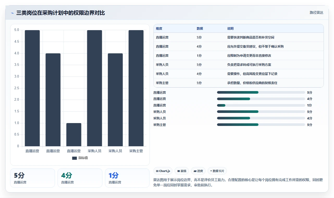Select the cell 需要操作，但高风险变更应留下记录
Screen dimensions: 334x198
pyautogui.click(x=252, y=74)
